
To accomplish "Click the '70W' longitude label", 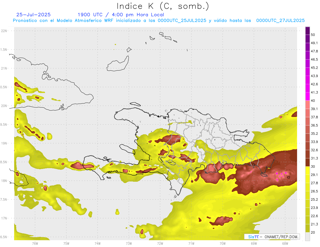I will click(223, 244).
